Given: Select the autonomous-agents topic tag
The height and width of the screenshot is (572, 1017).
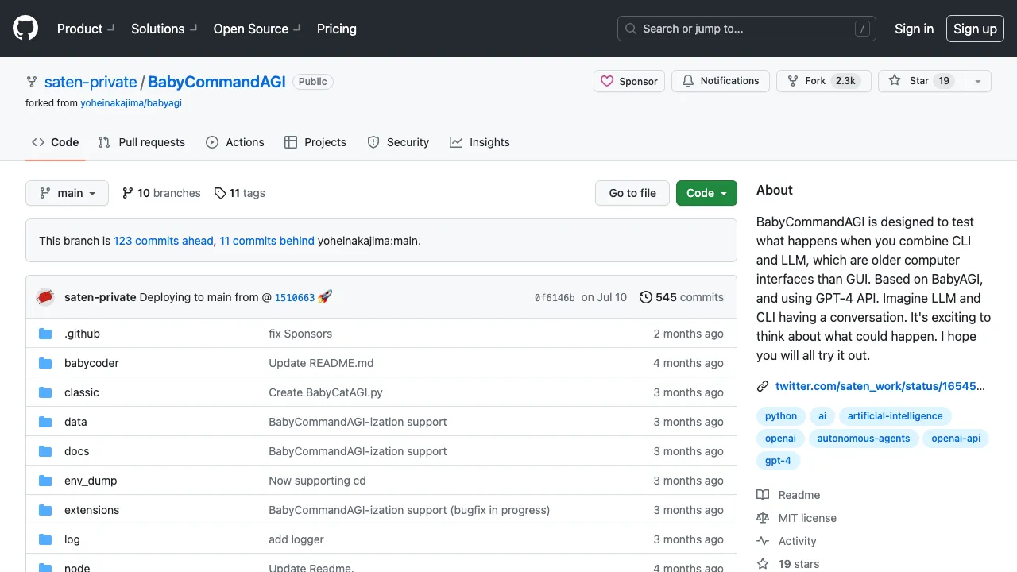Looking at the screenshot, I should pos(864,439).
